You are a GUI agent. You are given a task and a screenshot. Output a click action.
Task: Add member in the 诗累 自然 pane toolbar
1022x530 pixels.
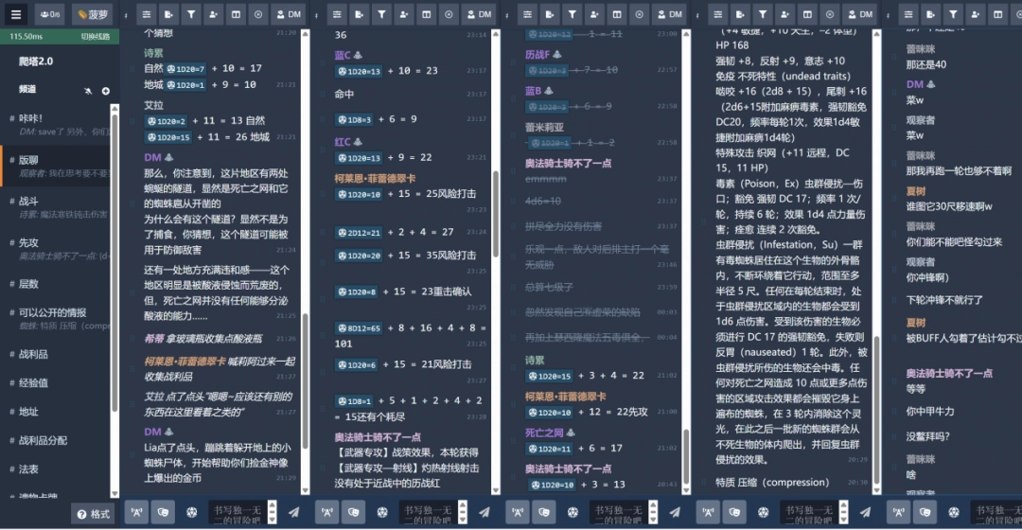click(x=213, y=14)
